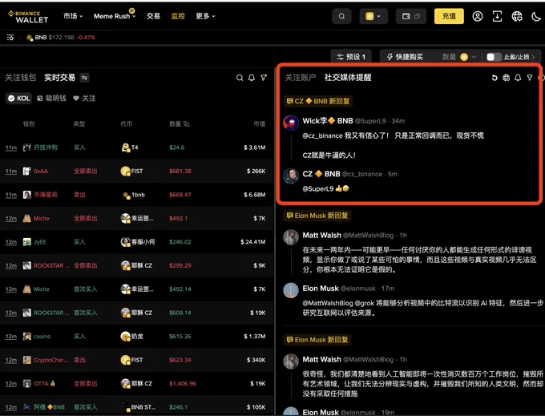Click the BNB ST... token icon
Viewport: 545px width, 416px height.
tap(126, 407)
